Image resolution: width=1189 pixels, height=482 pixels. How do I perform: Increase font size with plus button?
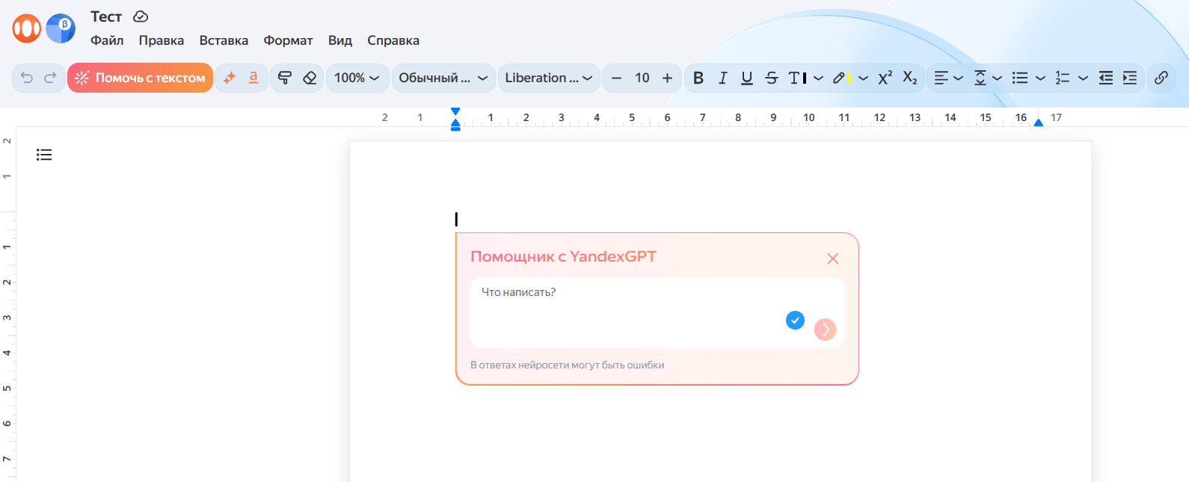click(x=668, y=78)
